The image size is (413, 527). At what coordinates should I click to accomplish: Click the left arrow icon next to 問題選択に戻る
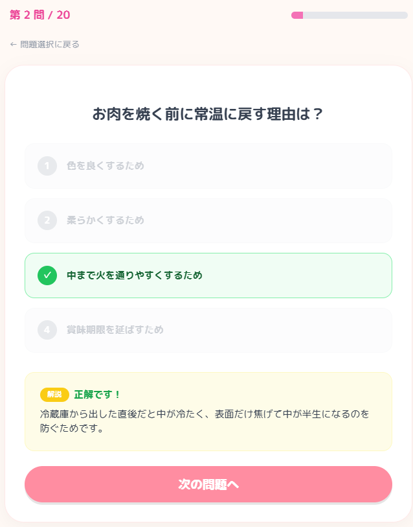(x=13, y=44)
